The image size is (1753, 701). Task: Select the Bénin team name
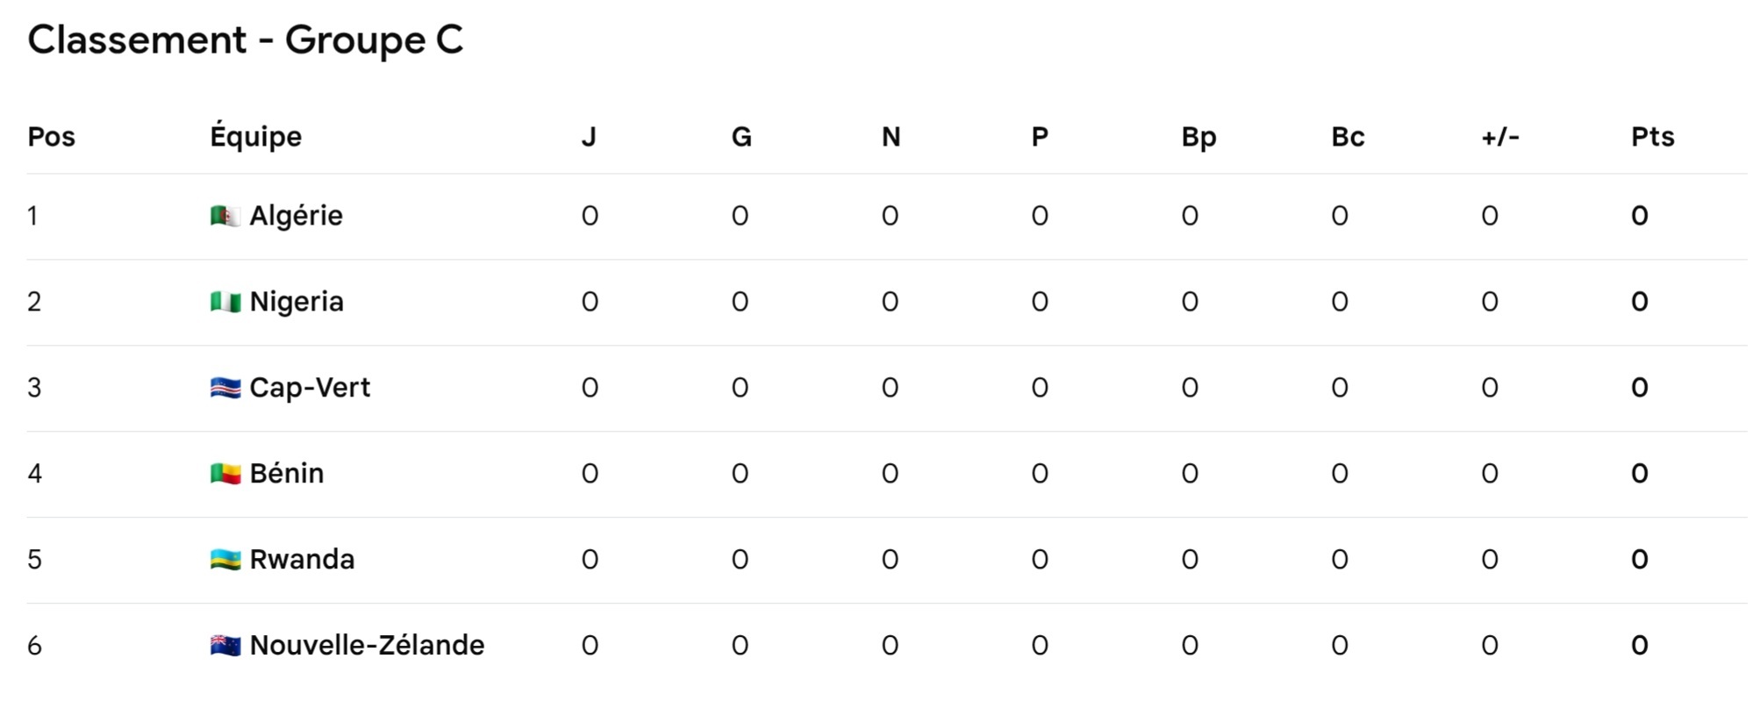pos(287,474)
